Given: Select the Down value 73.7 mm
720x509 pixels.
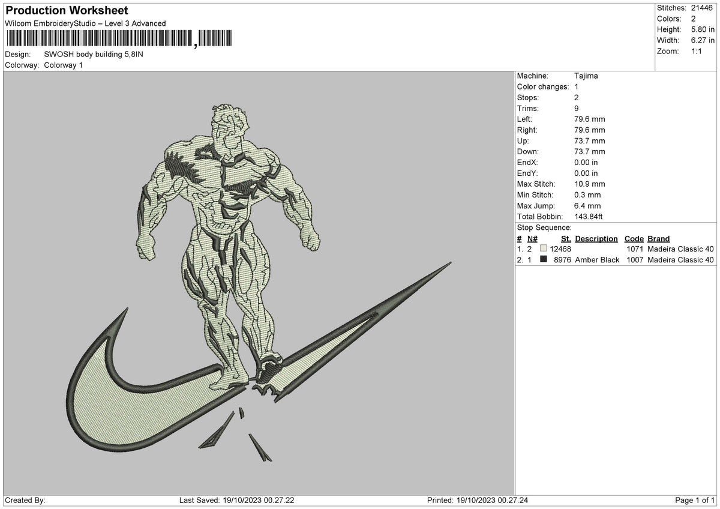Looking at the screenshot, I should pos(590,152).
